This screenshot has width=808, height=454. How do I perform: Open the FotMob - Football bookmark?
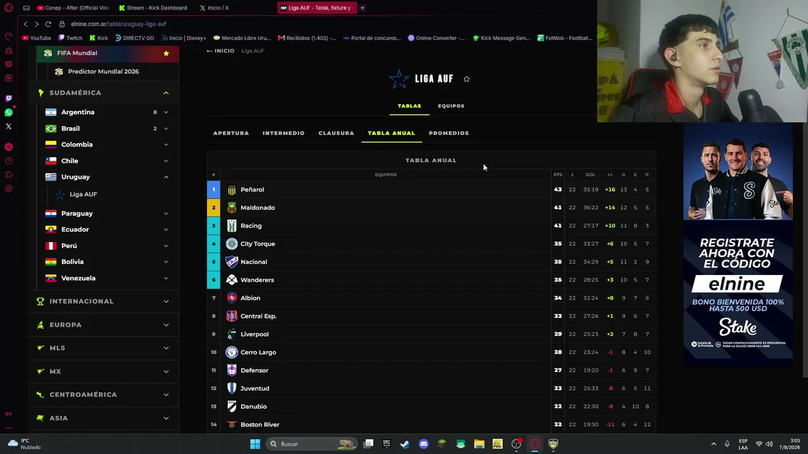coord(565,38)
